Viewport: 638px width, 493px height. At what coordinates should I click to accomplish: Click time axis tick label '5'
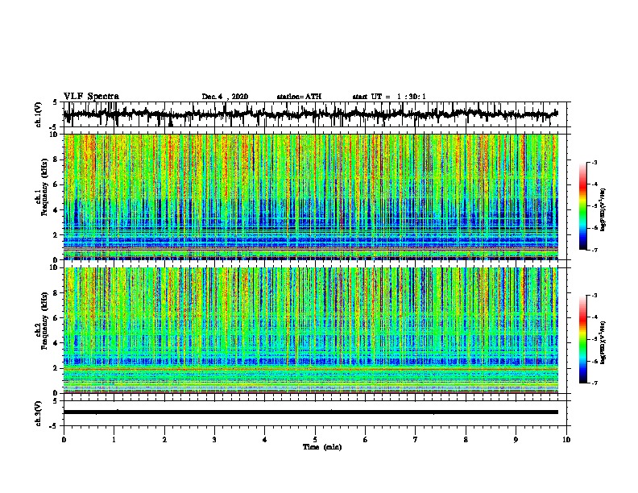point(315,440)
